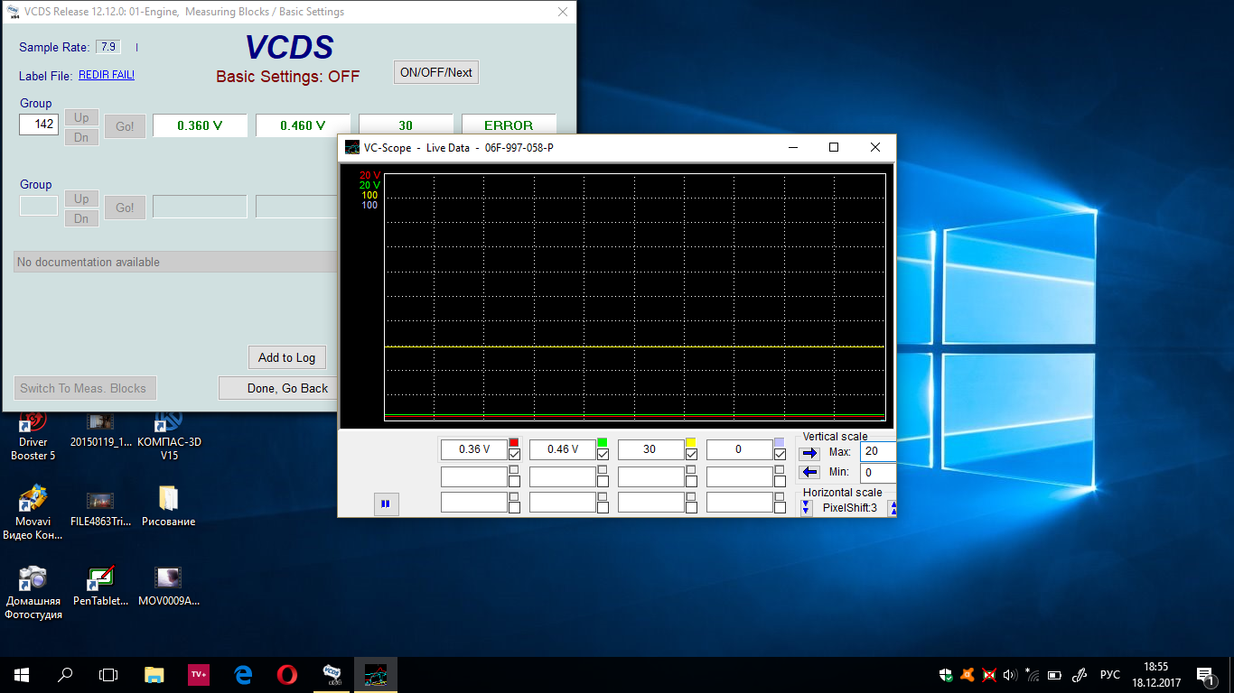Click the Group number field showing 142
The width and height of the screenshot is (1234, 693).
[x=39, y=124]
